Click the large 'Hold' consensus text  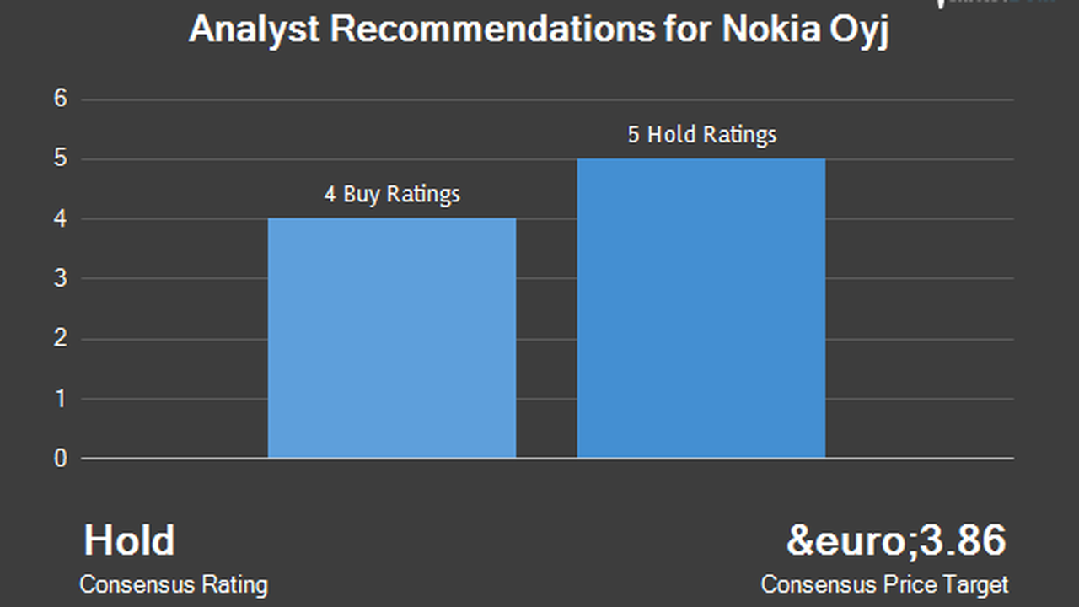129,540
